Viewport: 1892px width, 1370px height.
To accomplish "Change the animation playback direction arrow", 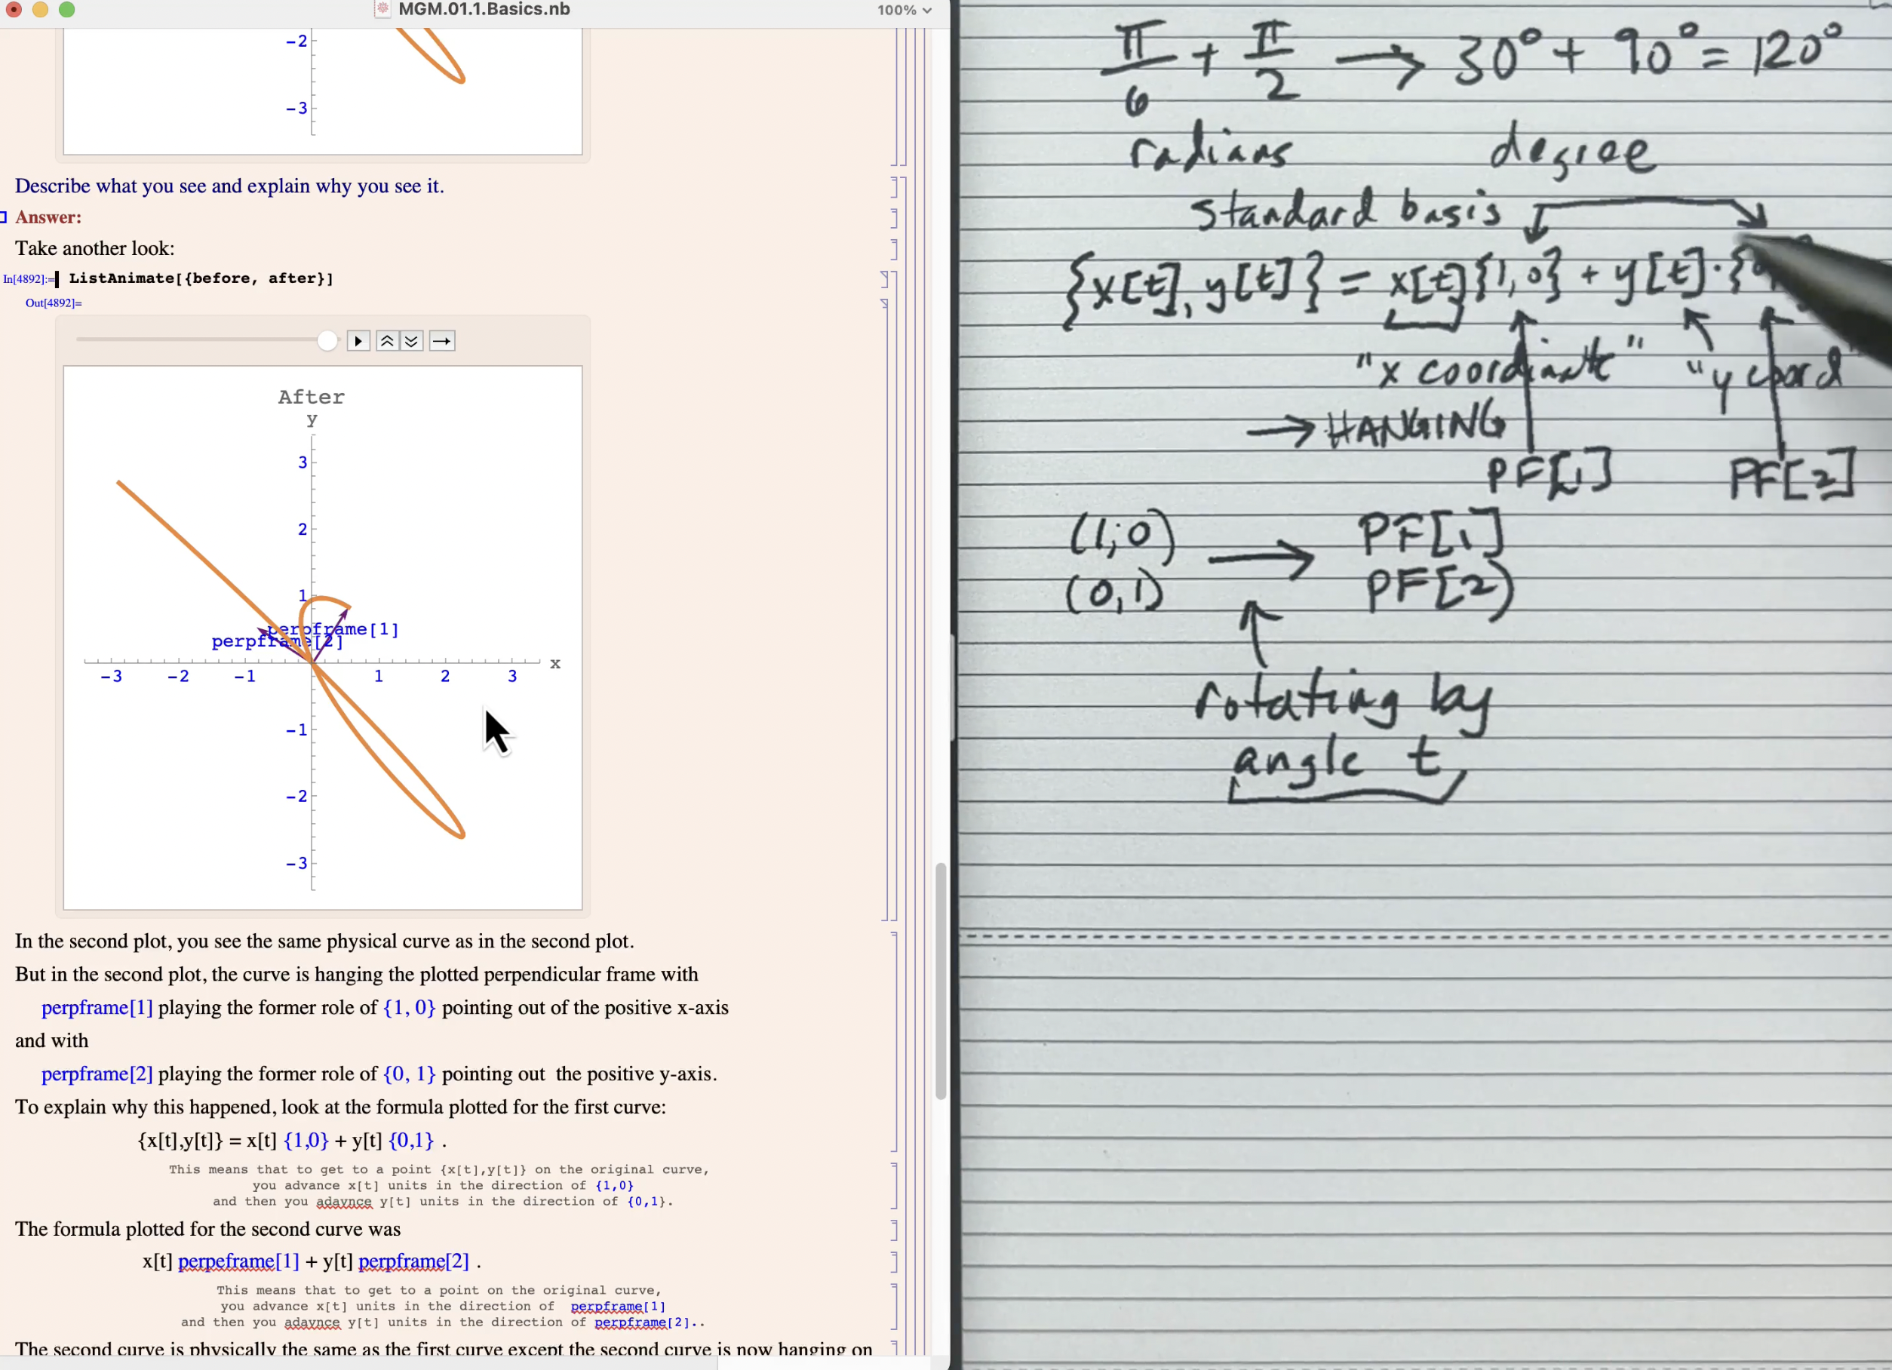I will click(x=441, y=340).
